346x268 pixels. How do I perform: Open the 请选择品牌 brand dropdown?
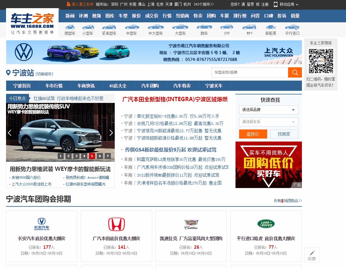tap(268, 110)
